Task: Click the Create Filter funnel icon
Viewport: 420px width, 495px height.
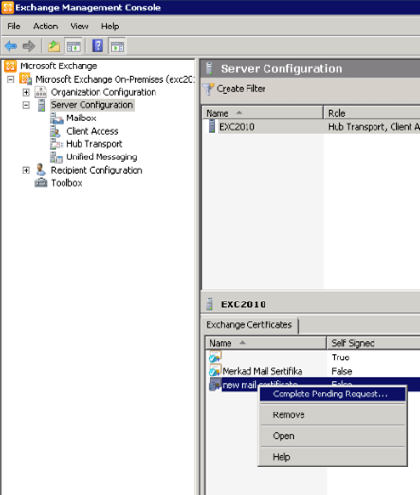Action: tap(209, 89)
